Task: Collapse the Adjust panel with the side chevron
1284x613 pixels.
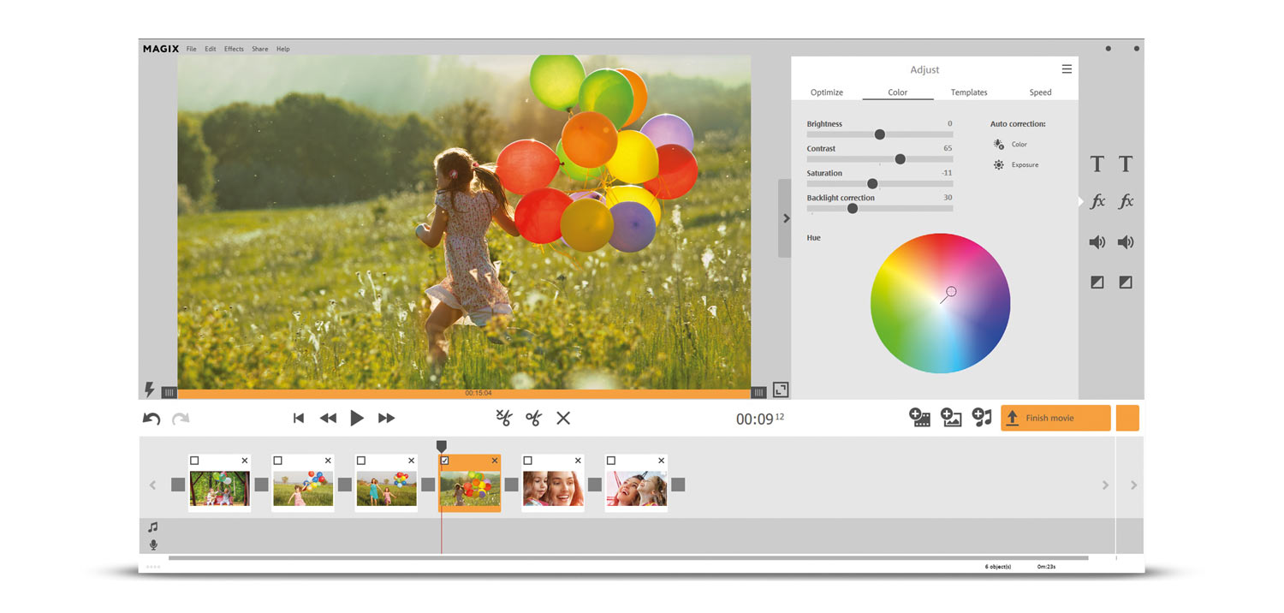Action: [786, 218]
